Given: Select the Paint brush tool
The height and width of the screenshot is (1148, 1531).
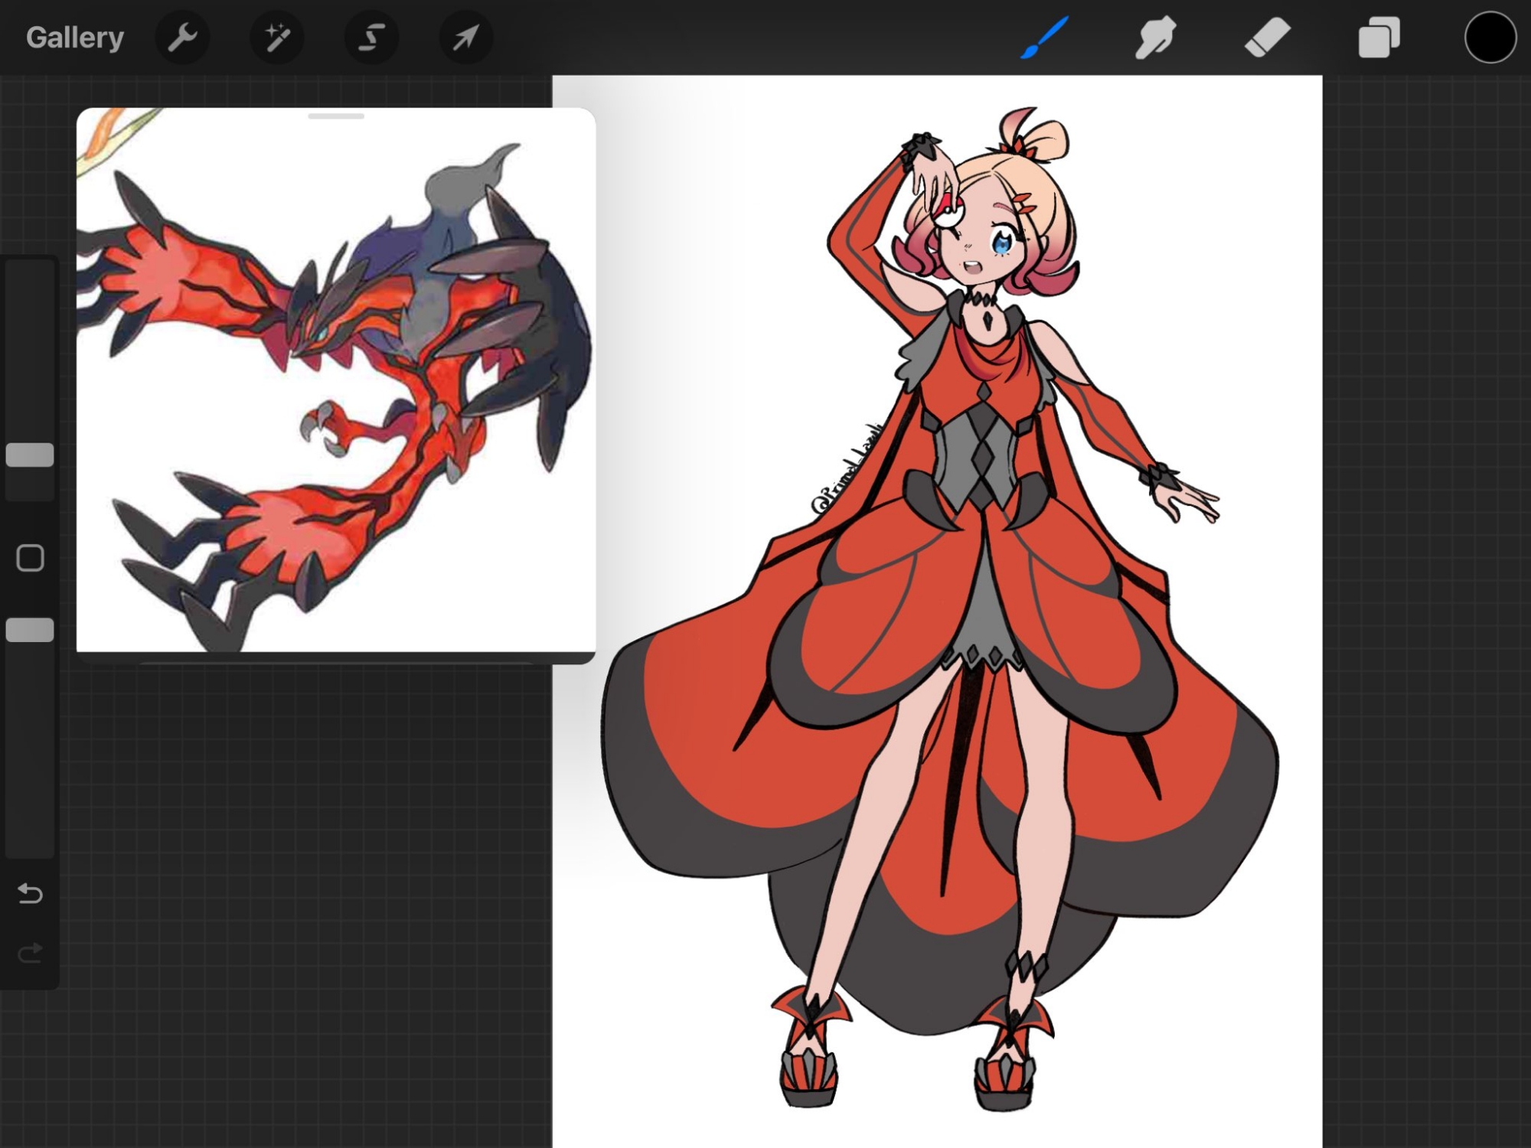Looking at the screenshot, I should (1045, 38).
